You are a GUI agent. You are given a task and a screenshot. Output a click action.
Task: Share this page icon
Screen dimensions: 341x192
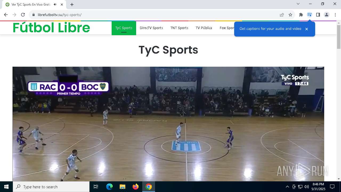click(x=282, y=15)
